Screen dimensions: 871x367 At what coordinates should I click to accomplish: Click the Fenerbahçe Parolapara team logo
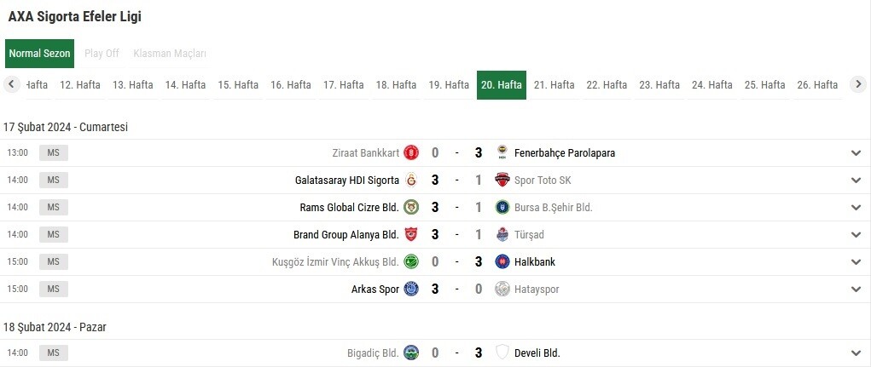click(x=502, y=152)
